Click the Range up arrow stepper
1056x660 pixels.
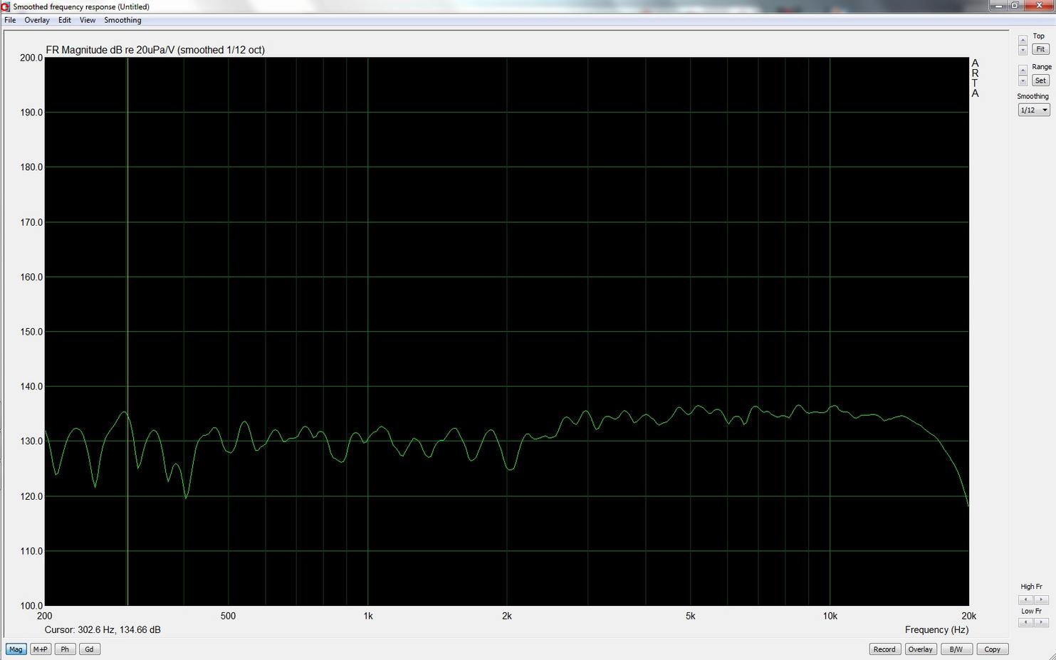1023,70
